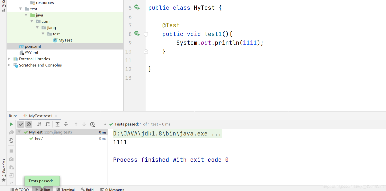Expand Scratches and Consoles node
This screenshot has height=191, width=386.
point(9,65)
